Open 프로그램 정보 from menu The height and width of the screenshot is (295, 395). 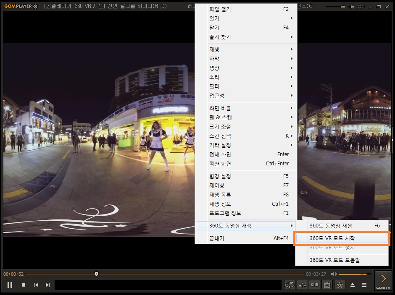click(246, 213)
